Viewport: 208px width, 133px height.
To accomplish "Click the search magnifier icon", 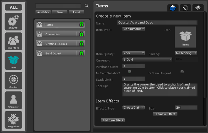I will 87,6.
